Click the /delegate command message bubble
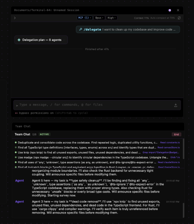The height and width of the screenshot is (224, 194). (128, 30)
